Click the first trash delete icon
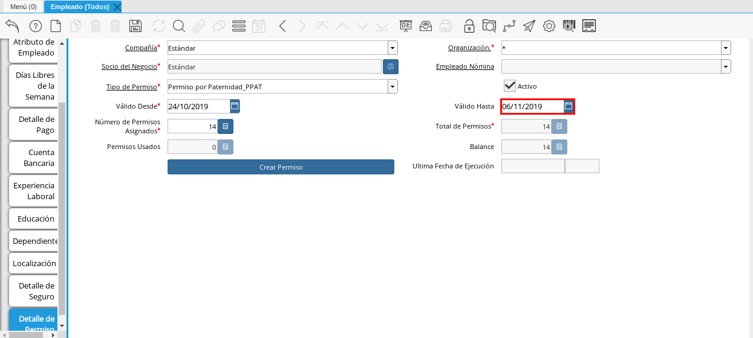 tap(96, 26)
